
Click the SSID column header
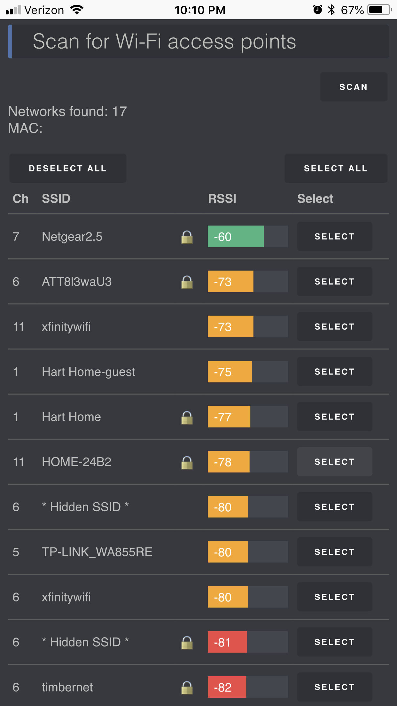[x=56, y=199]
